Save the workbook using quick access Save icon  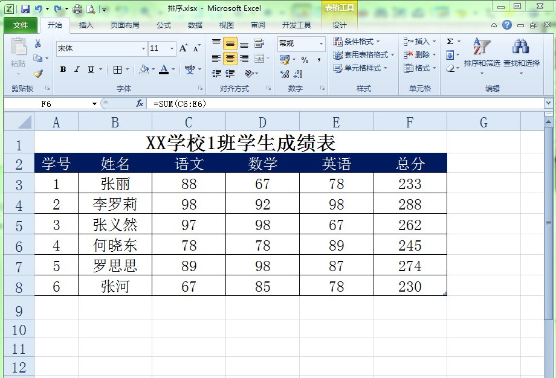point(25,9)
